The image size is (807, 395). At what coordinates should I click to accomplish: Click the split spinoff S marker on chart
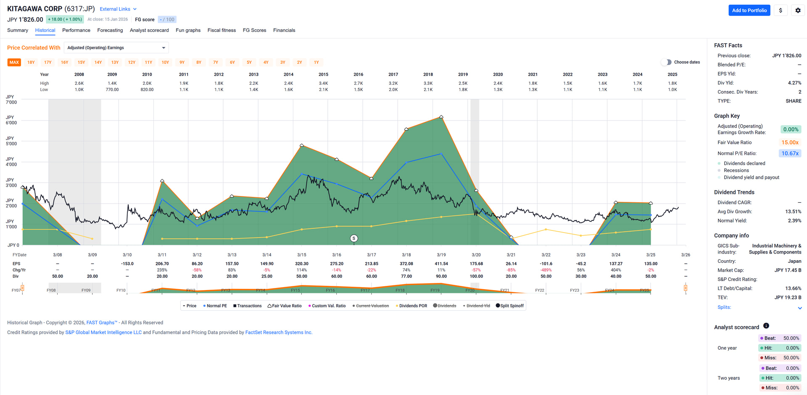tap(354, 238)
